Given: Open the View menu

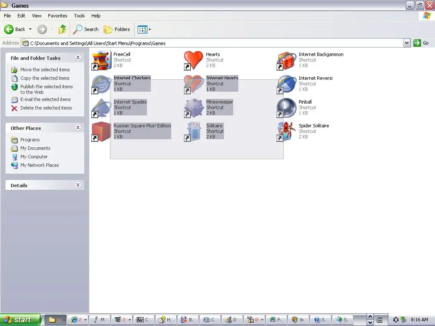Looking at the screenshot, I should (37, 16).
